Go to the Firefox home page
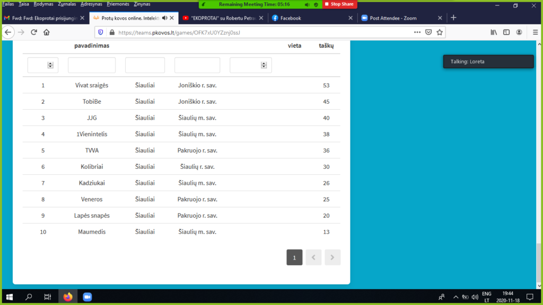The height and width of the screenshot is (305, 543). click(47, 32)
